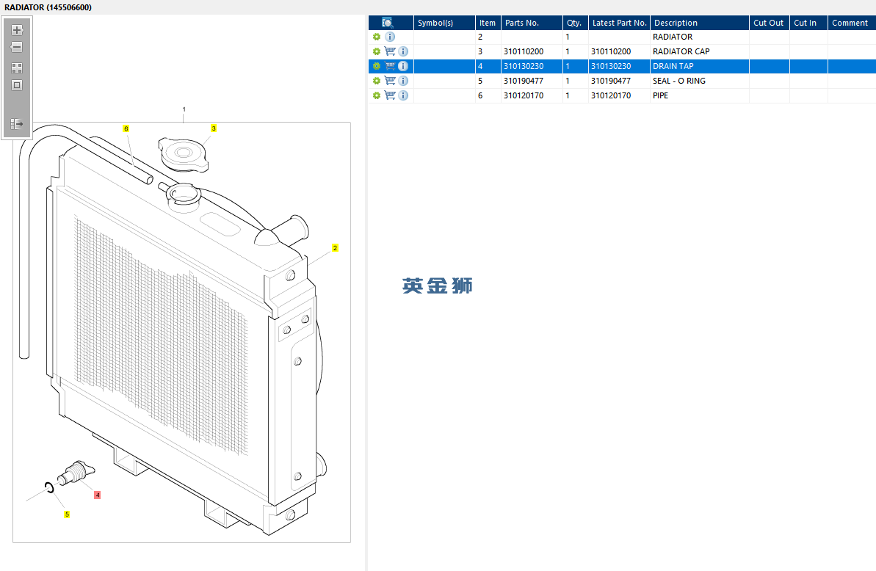Viewport: 876px width, 571px height.
Task: Select part number 310190477 in Parts No.
Action: click(x=524, y=81)
